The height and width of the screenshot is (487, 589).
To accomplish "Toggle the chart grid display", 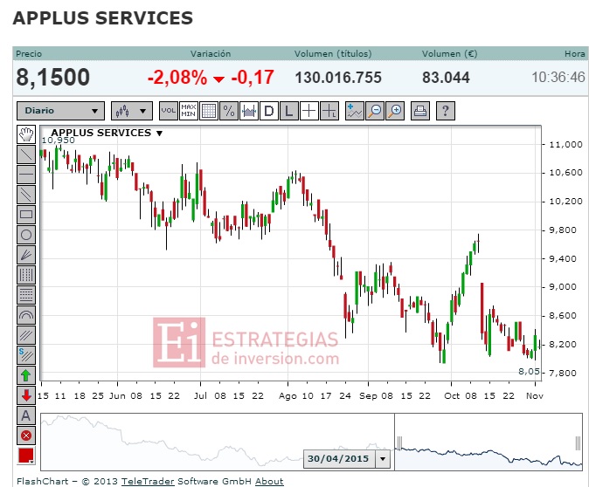I will 209,111.
